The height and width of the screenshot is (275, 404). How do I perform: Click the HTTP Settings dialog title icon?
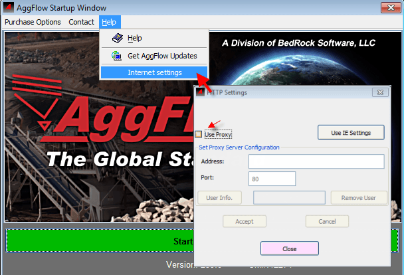click(199, 92)
